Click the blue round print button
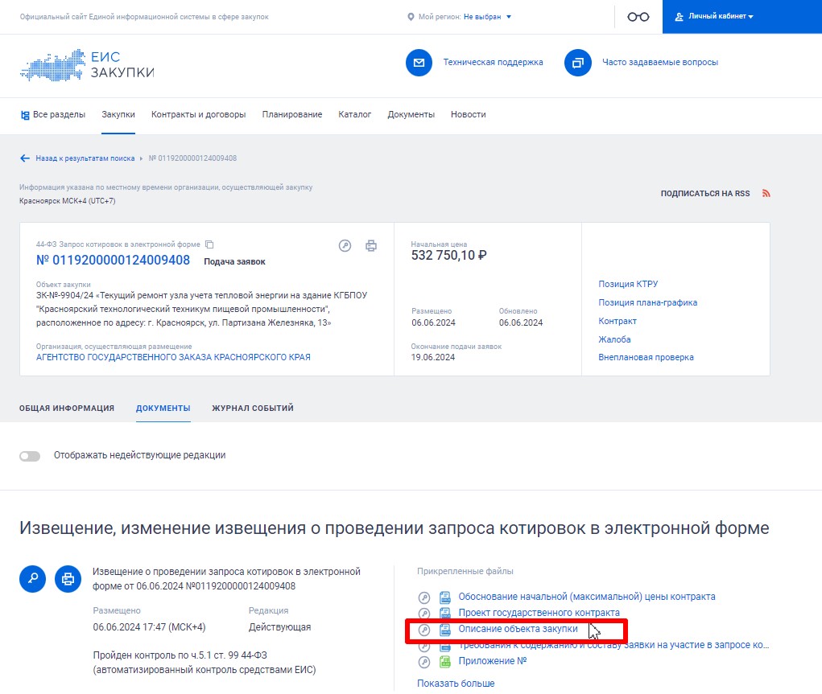This screenshot has width=822, height=694. (68, 579)
